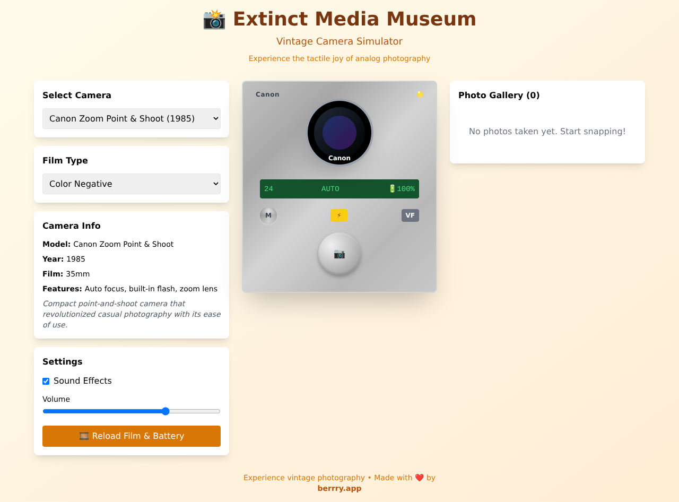Disable the Sound Effects checkbox
The height and width of the screenshot is (502, 679).
46,381
